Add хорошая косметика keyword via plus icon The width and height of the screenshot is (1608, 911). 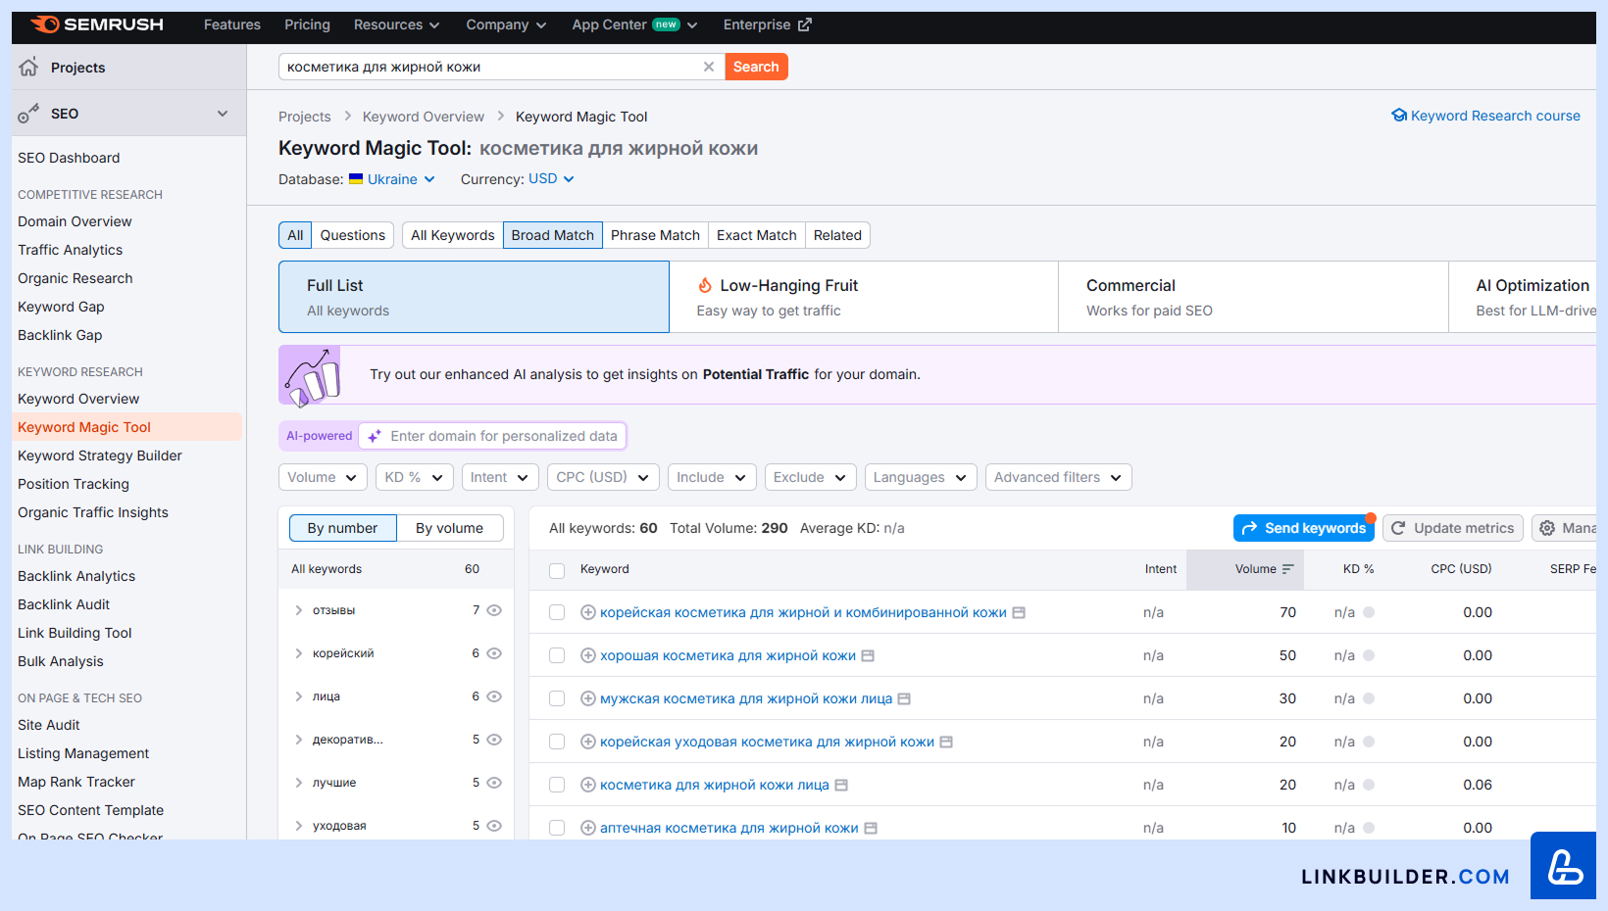tap(588, 655)
